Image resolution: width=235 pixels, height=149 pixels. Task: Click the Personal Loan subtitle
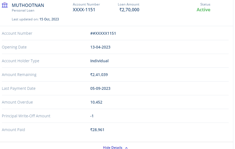pos(23,10)
